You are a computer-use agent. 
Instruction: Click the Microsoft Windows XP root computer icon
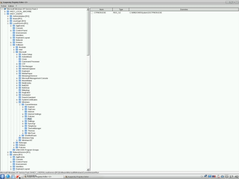(x=5, y=9)
